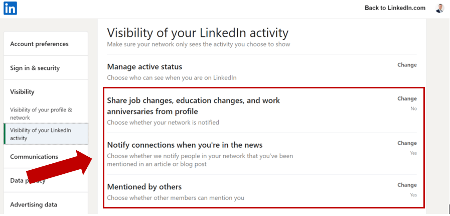Click the Visibility of your LinkedIn activity title
Viewport: 450px width, 216px height.
tap(198, 33)
